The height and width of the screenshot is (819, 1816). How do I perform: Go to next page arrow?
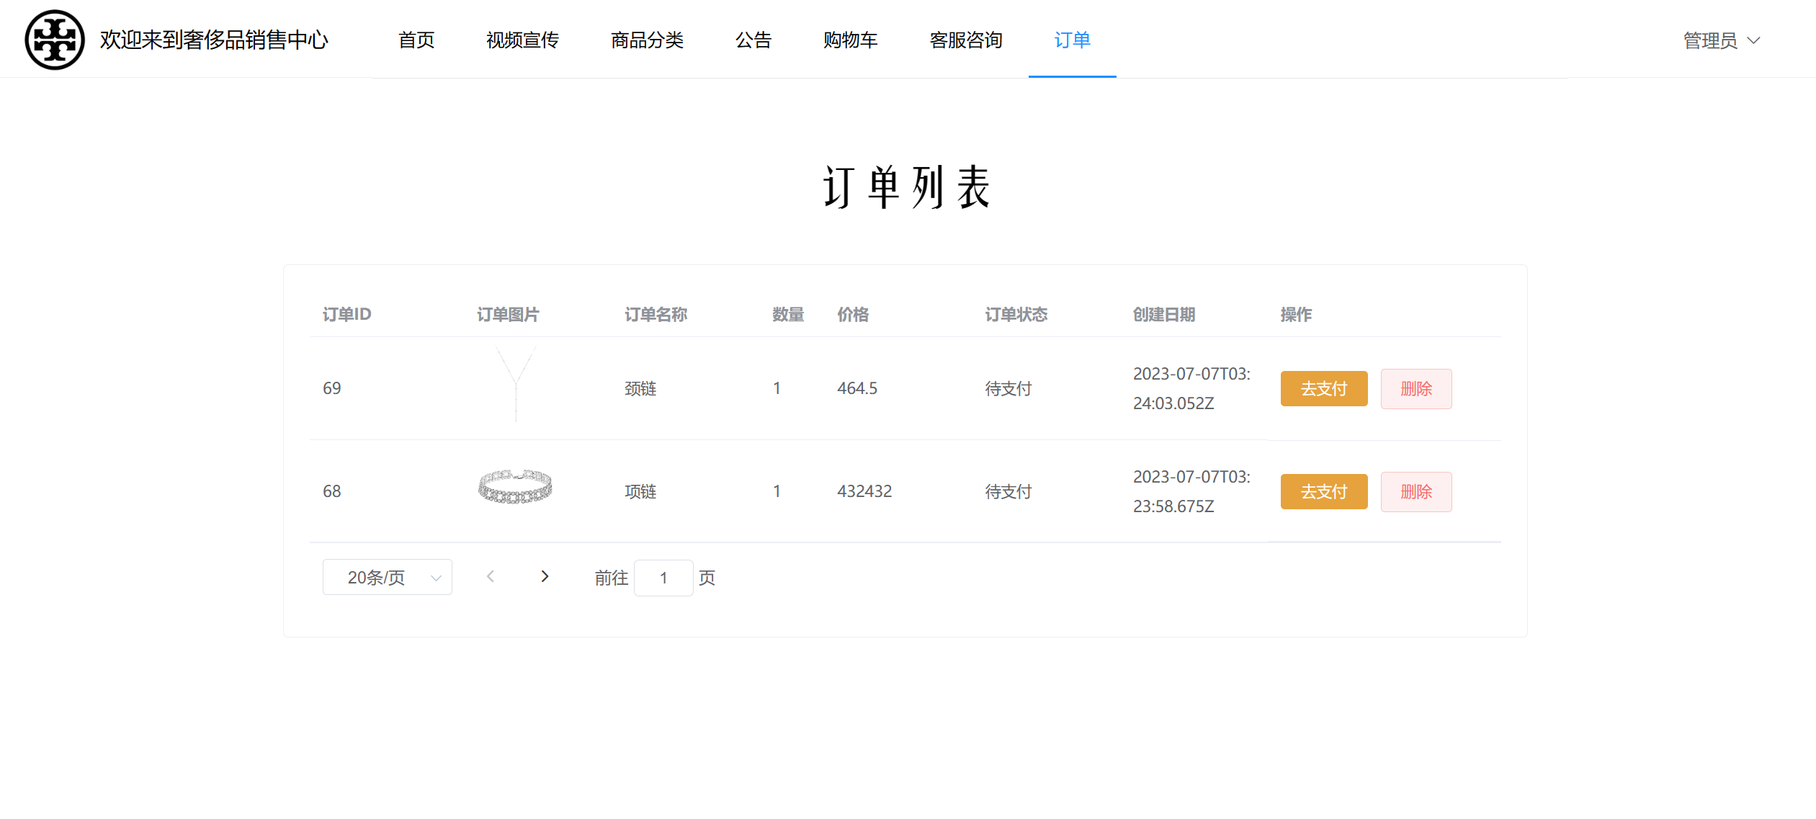pyautogui.click(x=545, y=576)
